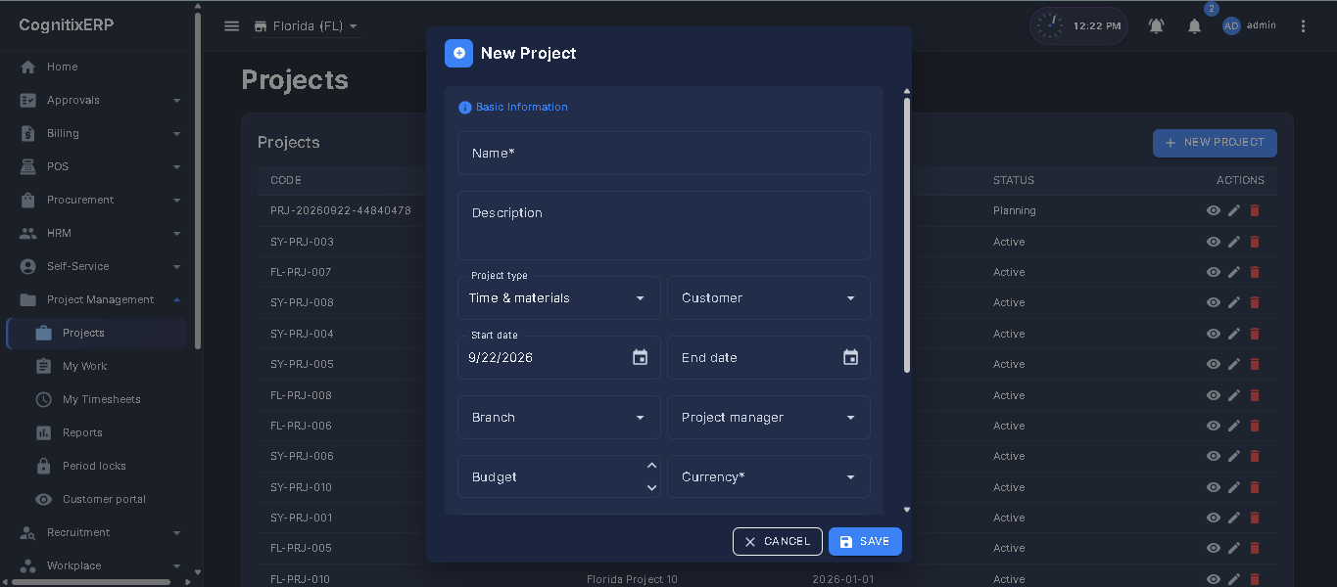Open Period locks in the sidebar
The width and height of the screenshot is (1337, 587).
[x=98, y=466]
